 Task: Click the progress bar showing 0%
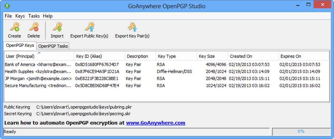tap(301, 132)
